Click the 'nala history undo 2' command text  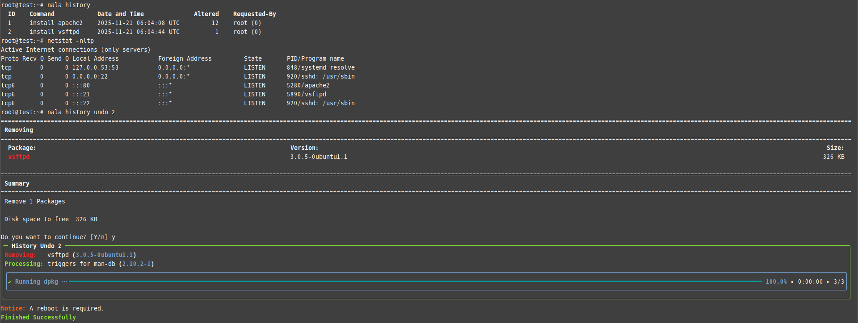coord(81,112)
